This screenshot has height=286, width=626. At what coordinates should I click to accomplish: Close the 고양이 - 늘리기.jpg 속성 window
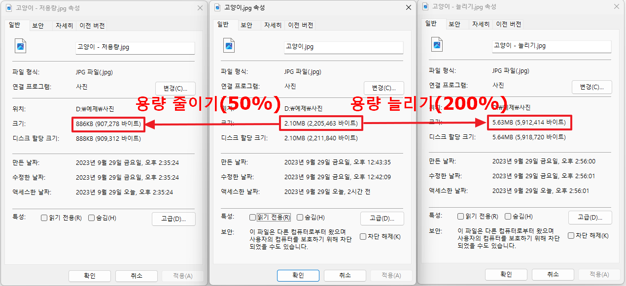(616, 7)
